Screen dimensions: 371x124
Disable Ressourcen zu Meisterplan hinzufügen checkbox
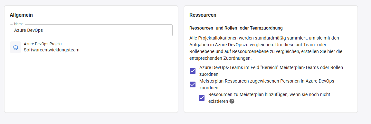202,98
